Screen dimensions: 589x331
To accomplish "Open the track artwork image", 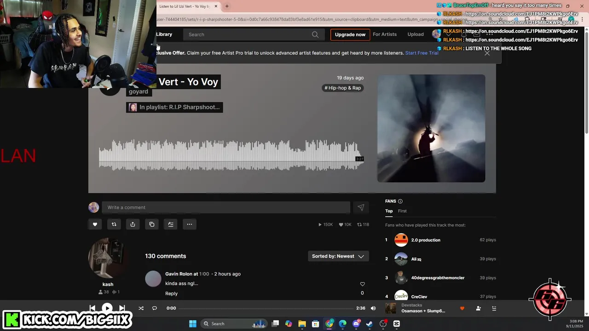I will pyautogui.click(x=431, y=128).
